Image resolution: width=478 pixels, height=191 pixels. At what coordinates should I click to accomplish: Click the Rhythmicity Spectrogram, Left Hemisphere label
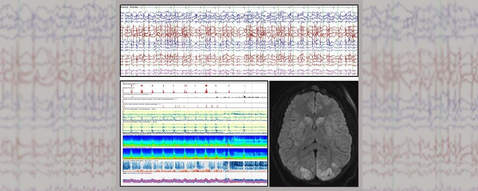(x=139, y=109)
